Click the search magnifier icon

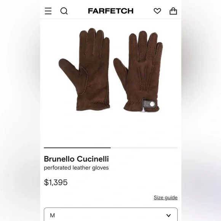point(64,11)
